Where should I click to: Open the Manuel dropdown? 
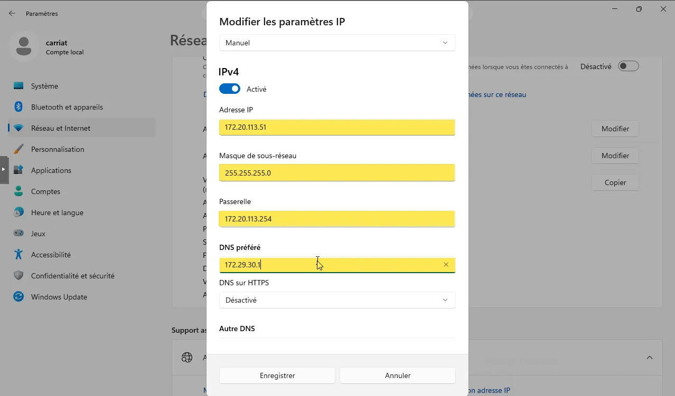point(337,43)
